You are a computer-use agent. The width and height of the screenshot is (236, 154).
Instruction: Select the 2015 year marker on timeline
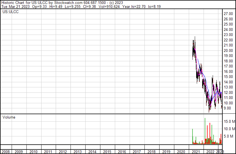(107, 152)
